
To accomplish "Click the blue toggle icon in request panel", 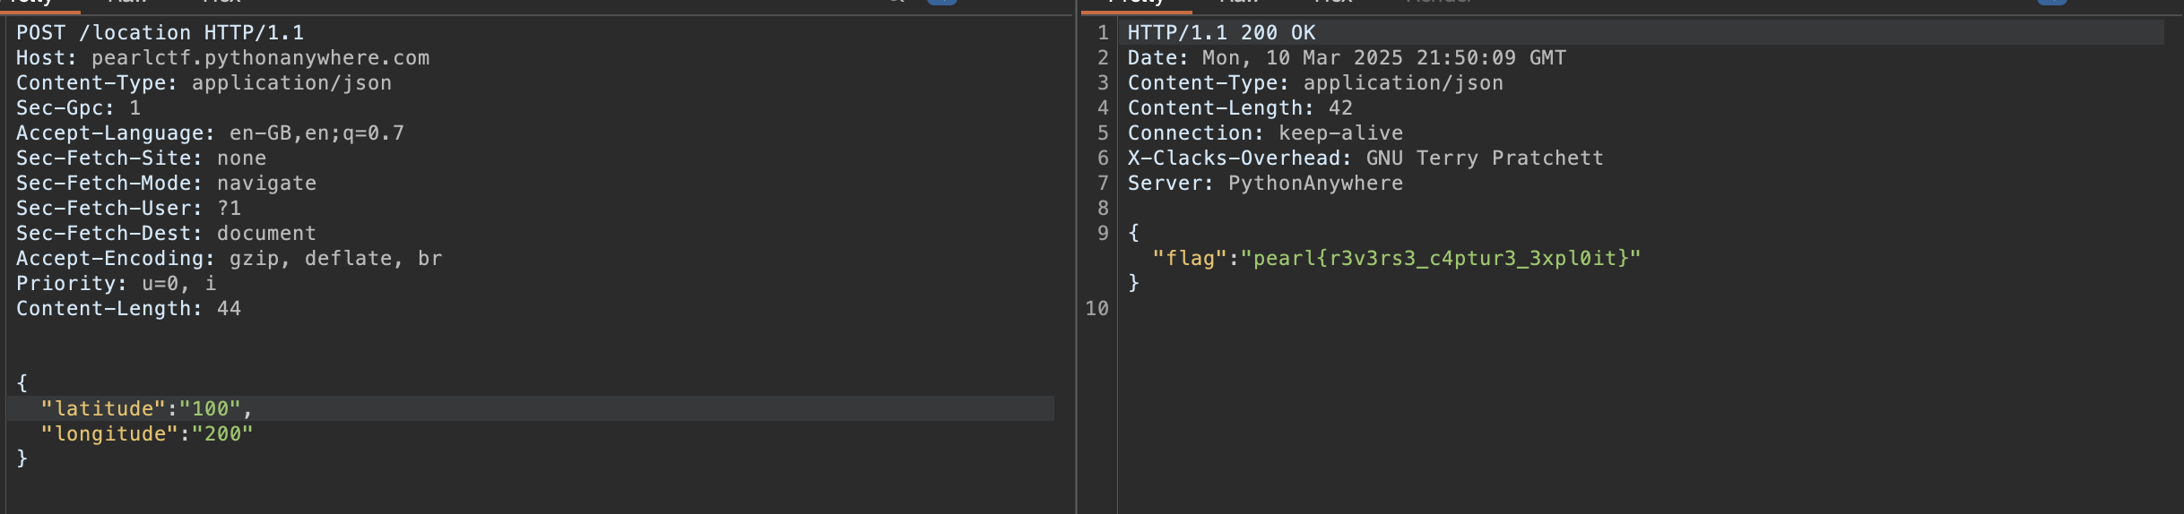I will (941, 2).
